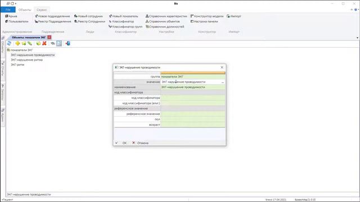Collapse the код классификатора group header
This screenshot has height=202, width=360.
137,92
